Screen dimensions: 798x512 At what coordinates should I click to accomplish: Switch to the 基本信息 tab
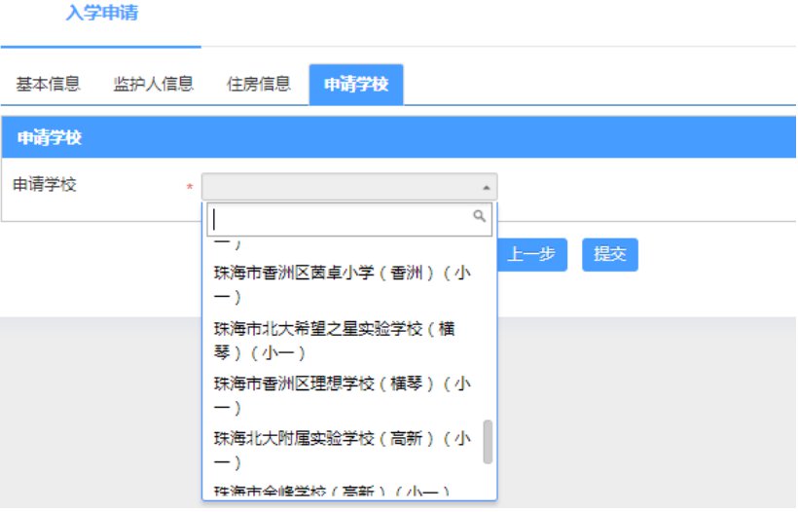[48, 85]
